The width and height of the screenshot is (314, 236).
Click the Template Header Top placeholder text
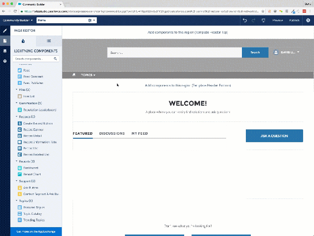188,32
